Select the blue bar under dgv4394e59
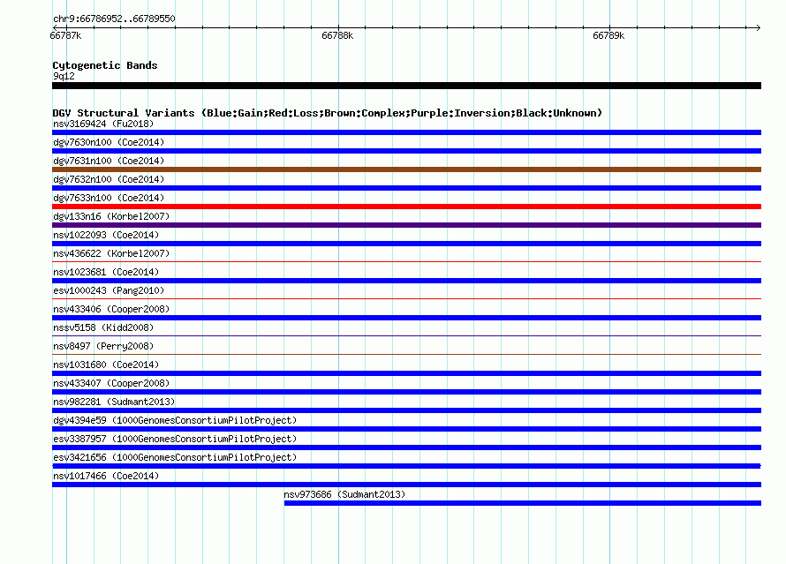The image size is (786, 564). [406, 429]
